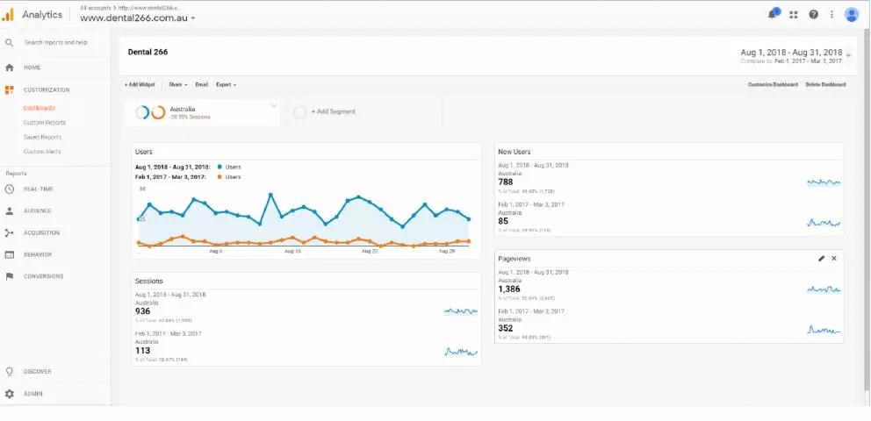871x421 pixels.
Task: Click the Australia segment donut icons
Action: 150,112
